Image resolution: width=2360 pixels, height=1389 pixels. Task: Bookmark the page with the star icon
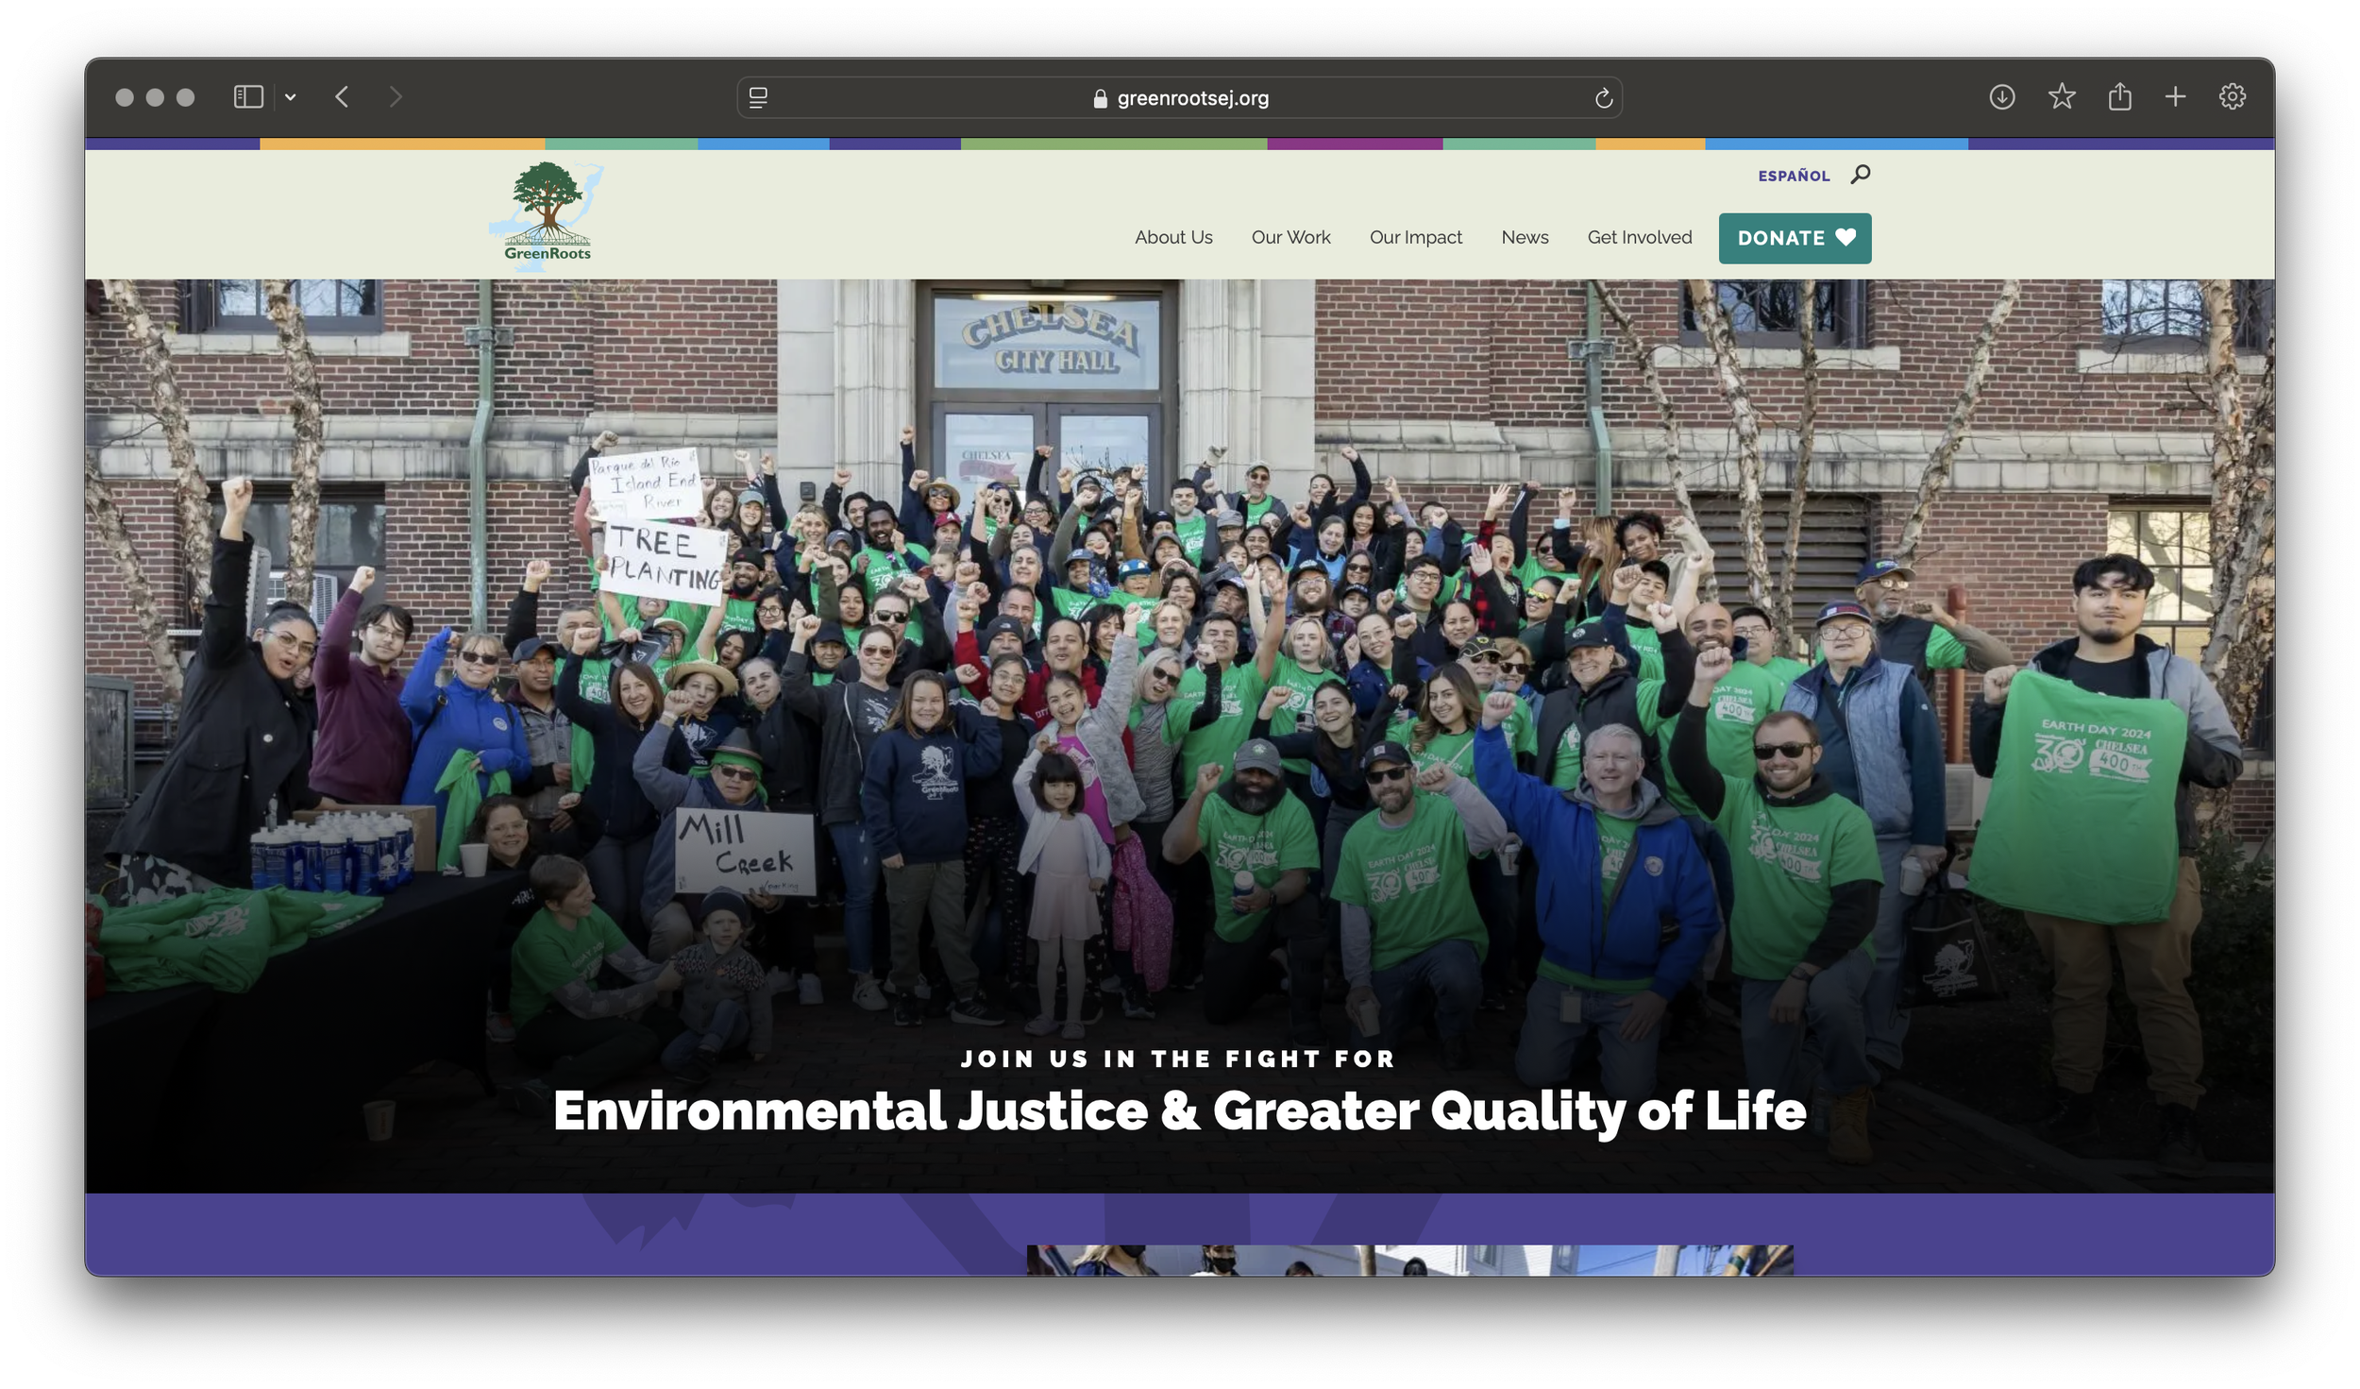point(2062,96)
